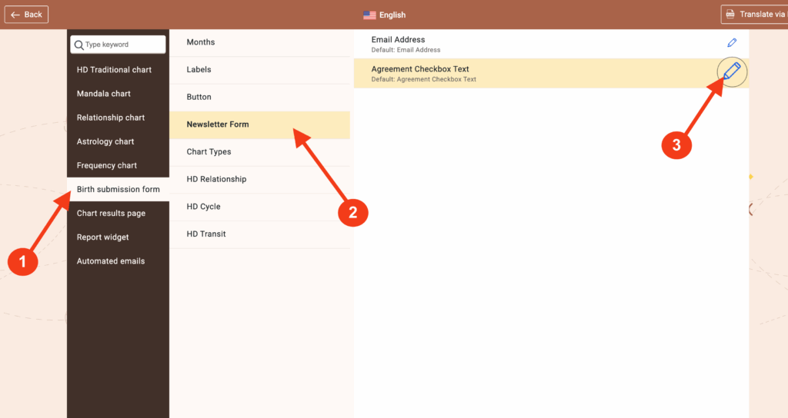This screenshot has width=788, height=418.
Task: Edit the Agreement Checkbox Text entry
Action: (732, 73)
